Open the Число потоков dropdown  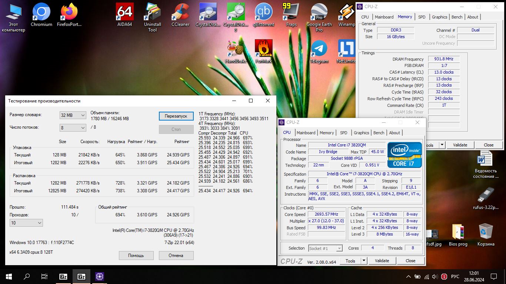[73, 128]
